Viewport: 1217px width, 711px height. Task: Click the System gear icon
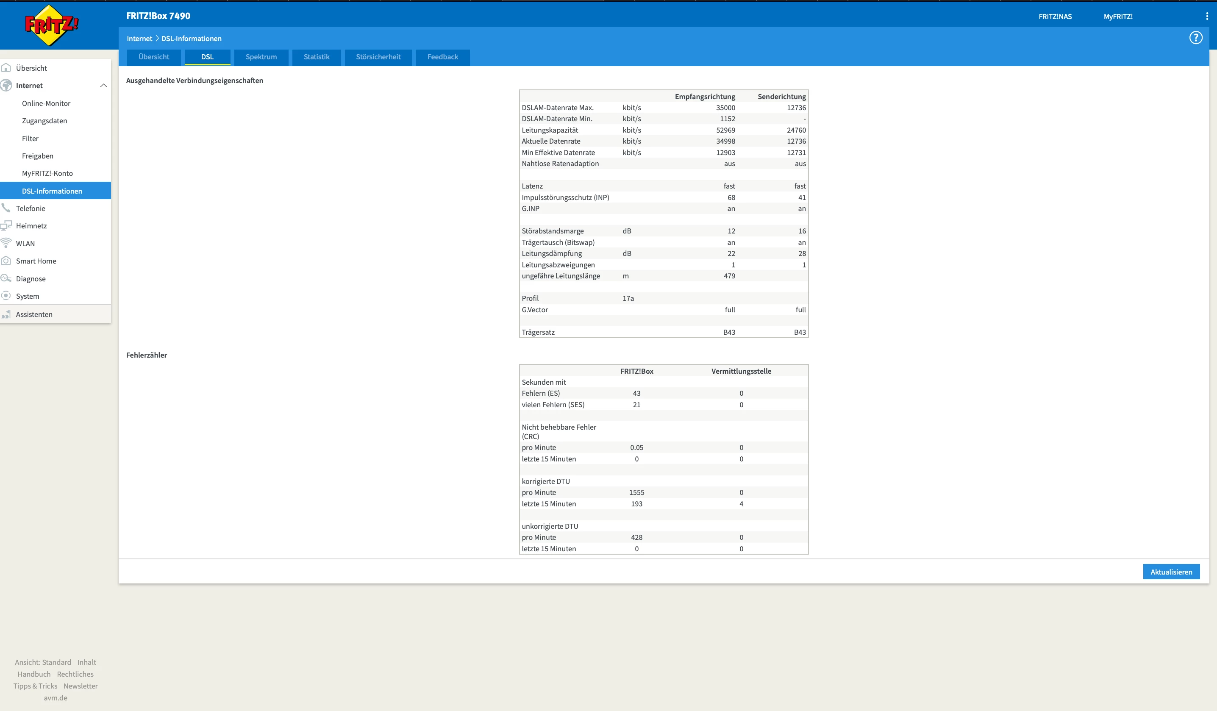6,296
